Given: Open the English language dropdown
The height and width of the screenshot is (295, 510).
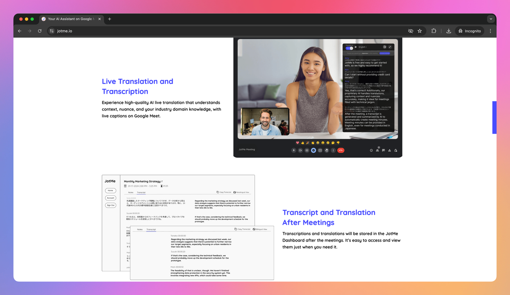Looking at the screenshot, I should tap(363, 47).
